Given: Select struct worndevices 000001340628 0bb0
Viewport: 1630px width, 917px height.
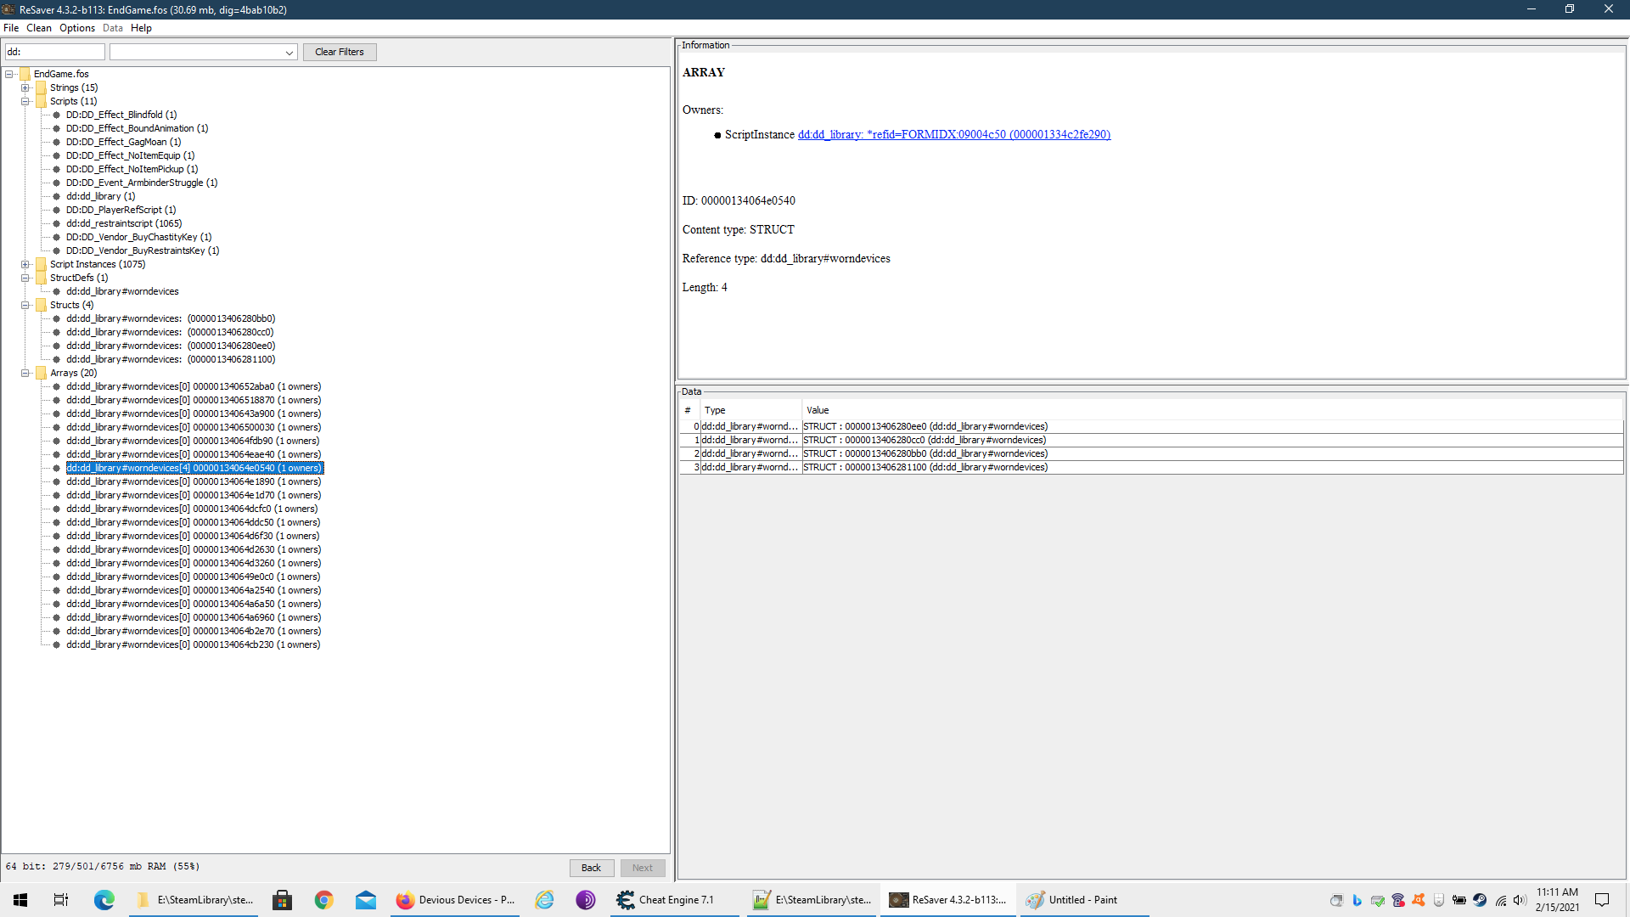Looking at the screenshot, I should pos(171,318).
